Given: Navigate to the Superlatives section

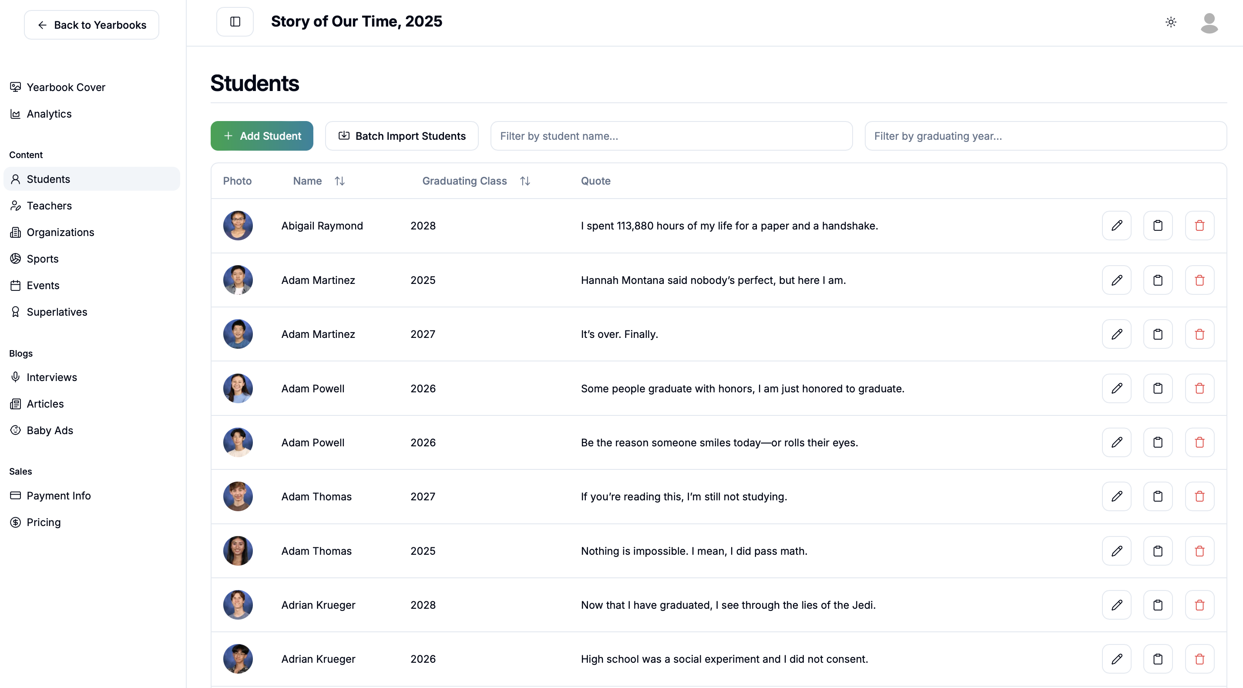Looking at the screenshot, I should tap(57, 312).
